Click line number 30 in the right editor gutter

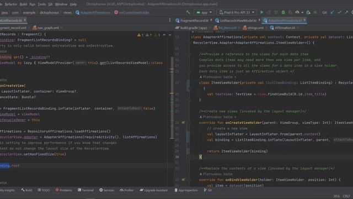[x=177, y=157]
